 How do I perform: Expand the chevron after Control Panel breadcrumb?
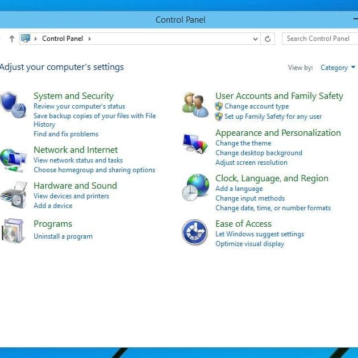point(90,39)
